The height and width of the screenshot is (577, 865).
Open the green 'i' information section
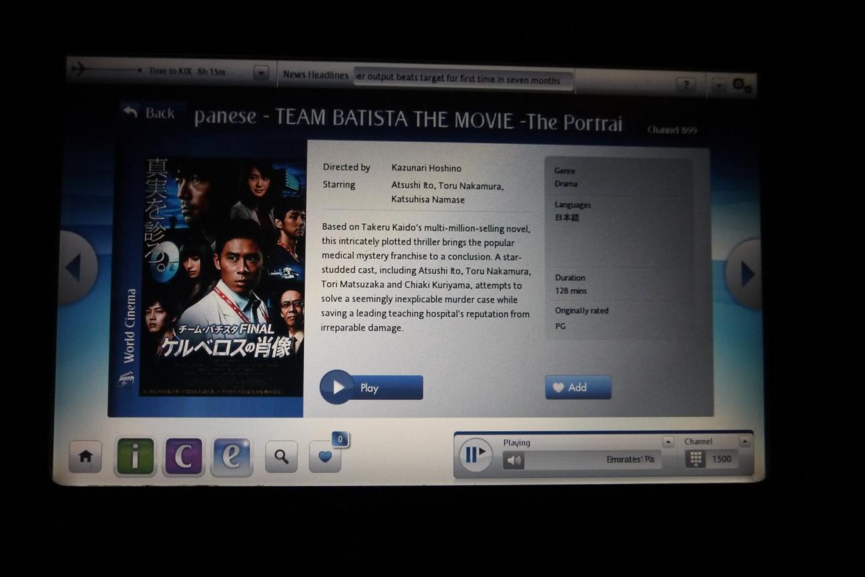[135, 457]
